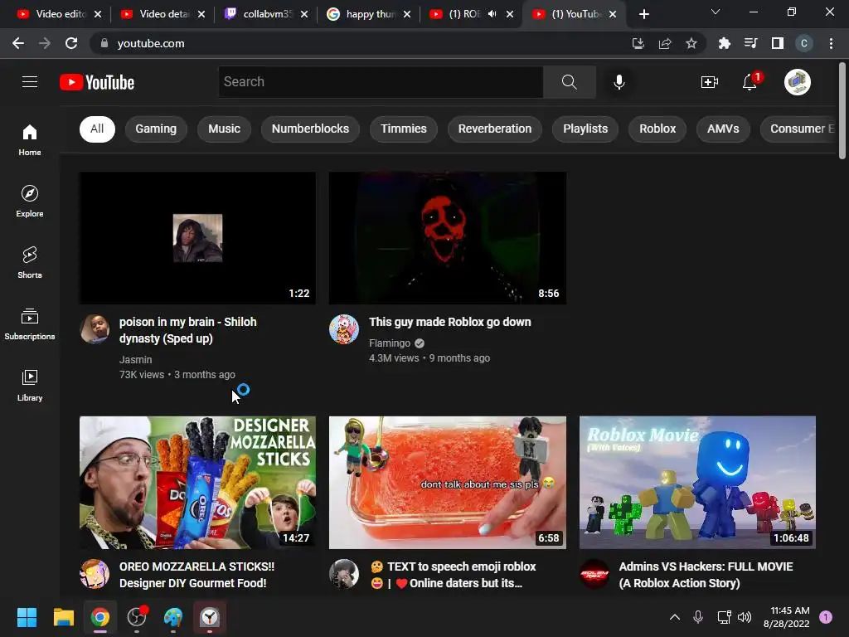Open the media controls icon in the toolbar

click(x=750, y=43)
